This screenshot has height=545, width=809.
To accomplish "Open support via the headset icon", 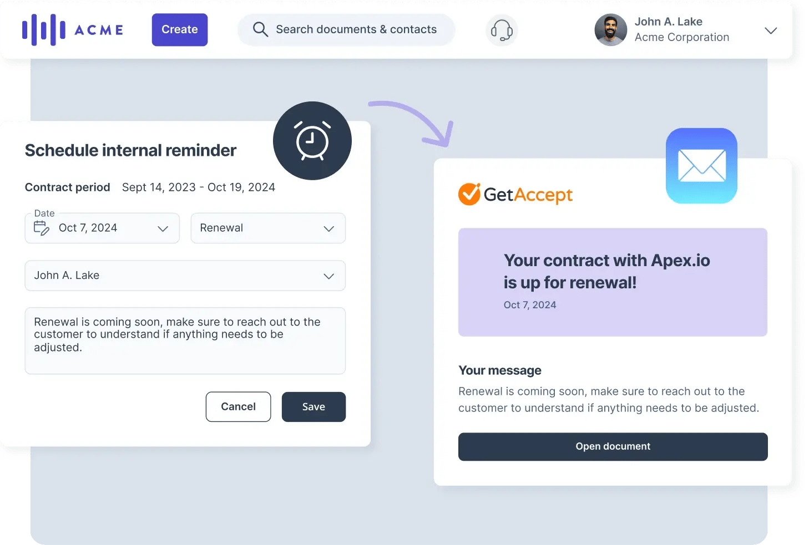I will (x=502, y=30).
